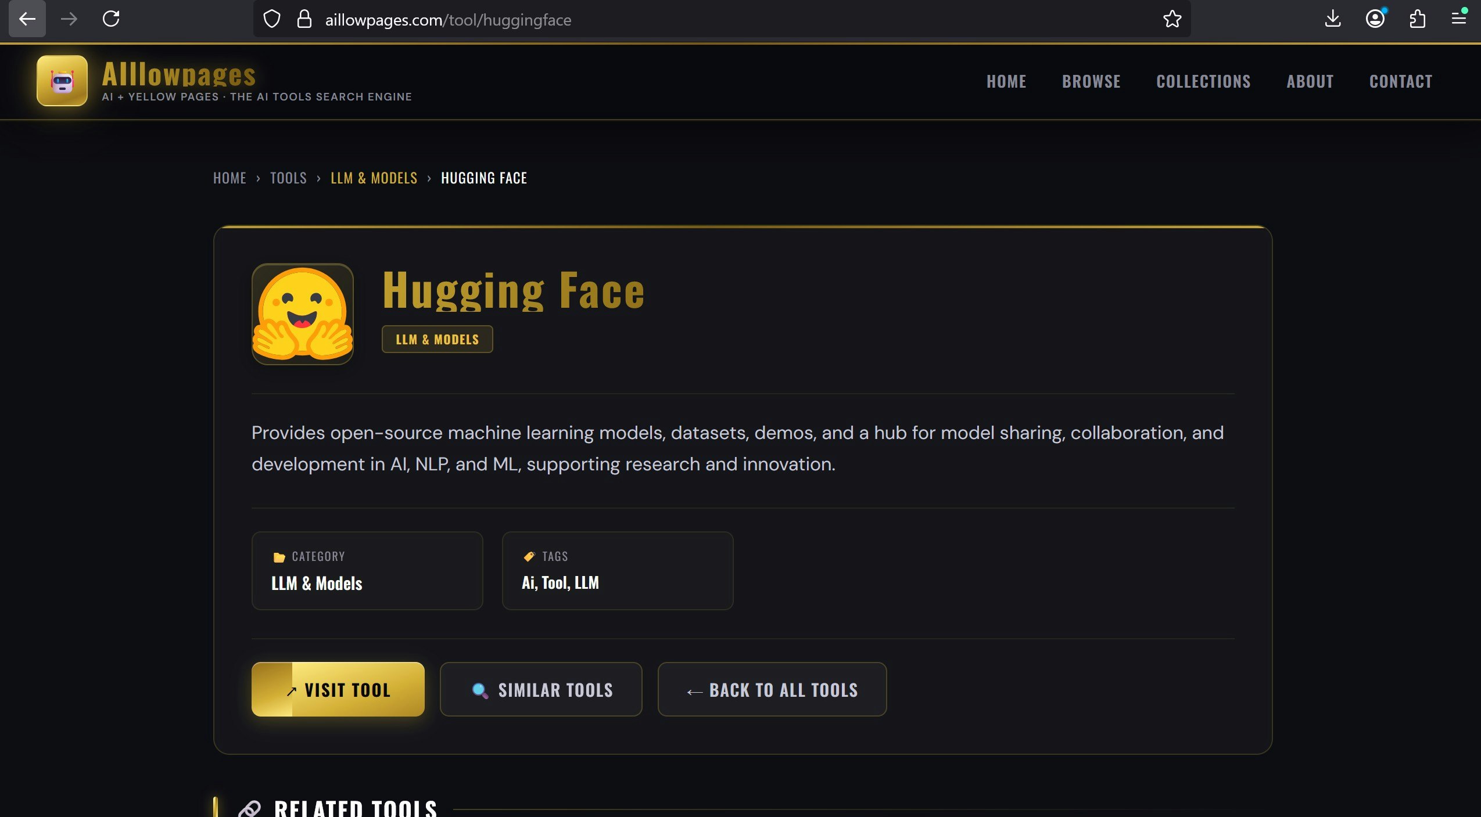Click the magnifier icon in Similar Tools
Image resolution: width=1481 pixels, height=817 pixels.
[x=480, y=690]
